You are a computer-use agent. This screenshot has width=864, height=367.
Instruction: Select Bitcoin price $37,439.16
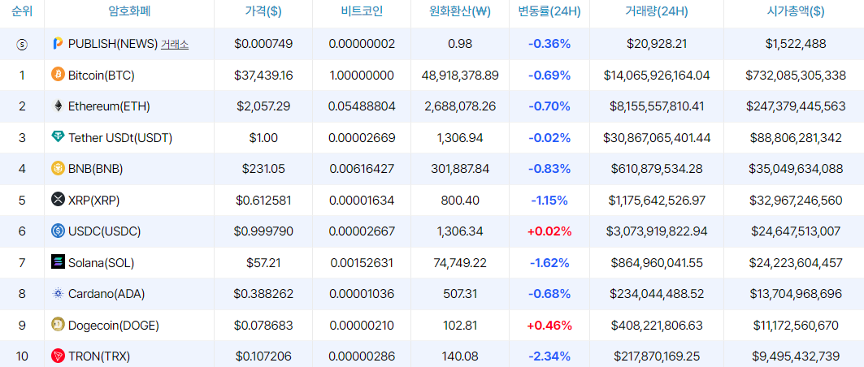click(263, 75)
